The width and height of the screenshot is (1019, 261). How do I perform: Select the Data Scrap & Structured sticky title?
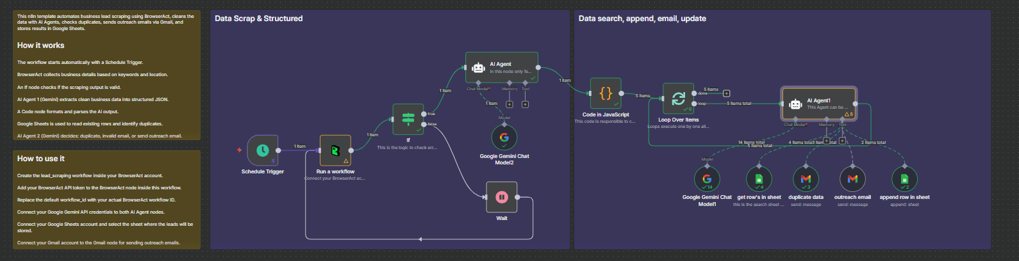(x=259, y=19)
